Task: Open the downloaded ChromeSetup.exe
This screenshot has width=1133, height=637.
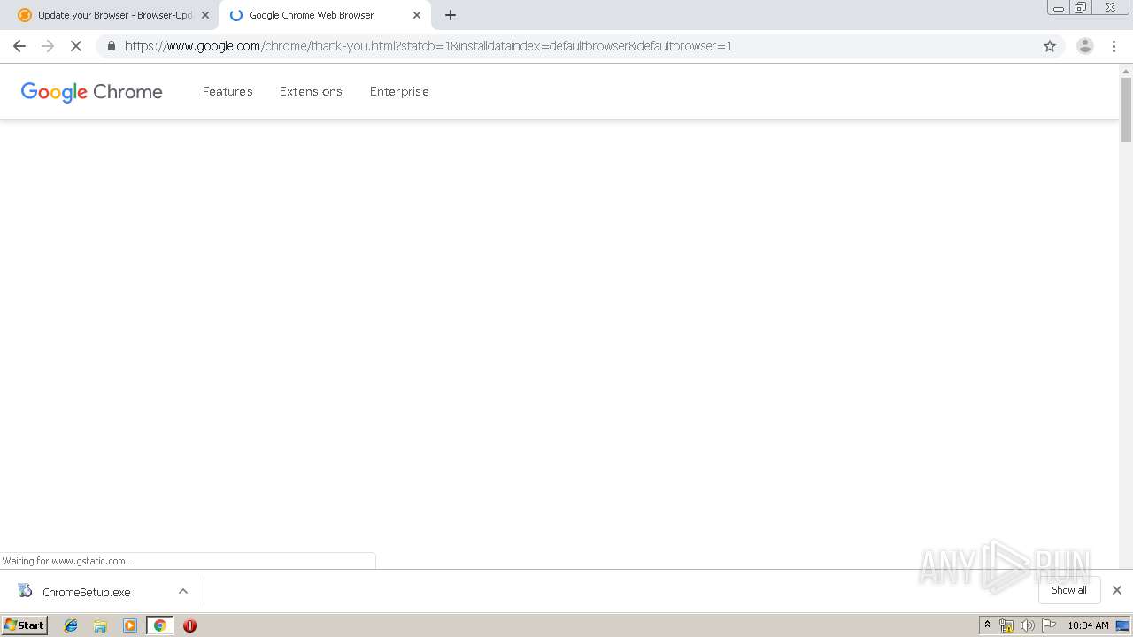Action: coord(86,592)
